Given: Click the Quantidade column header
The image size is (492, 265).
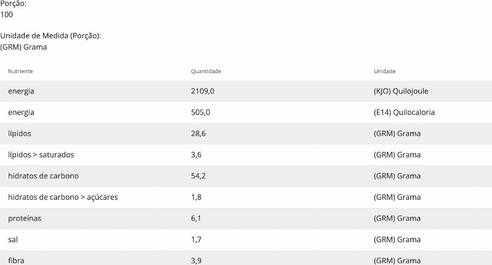Looking at the screenshot, I should click(206, 71).
